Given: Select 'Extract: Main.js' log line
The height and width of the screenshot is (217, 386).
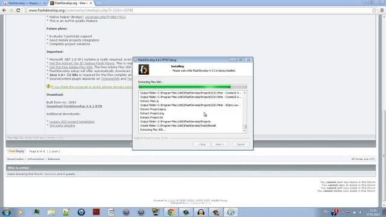Looking at the screenshot, I should pos(149,101).
